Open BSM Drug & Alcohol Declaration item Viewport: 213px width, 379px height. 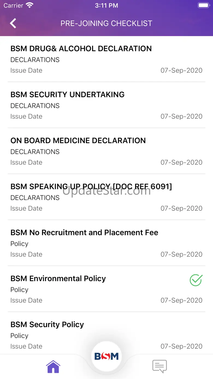[81, 49]
